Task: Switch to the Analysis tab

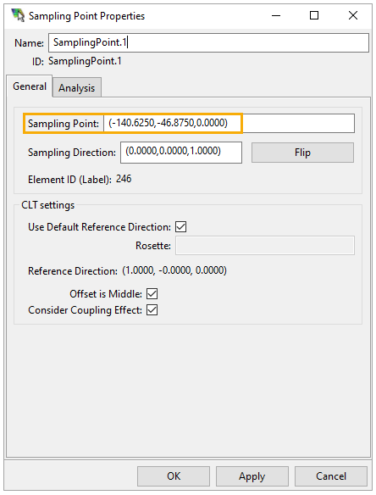Action: coord(77,87)
